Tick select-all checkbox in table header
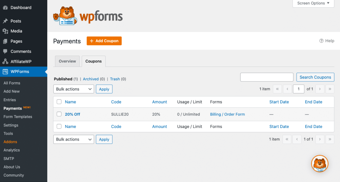Screen dimensions: 340x182 click(59, 102)
